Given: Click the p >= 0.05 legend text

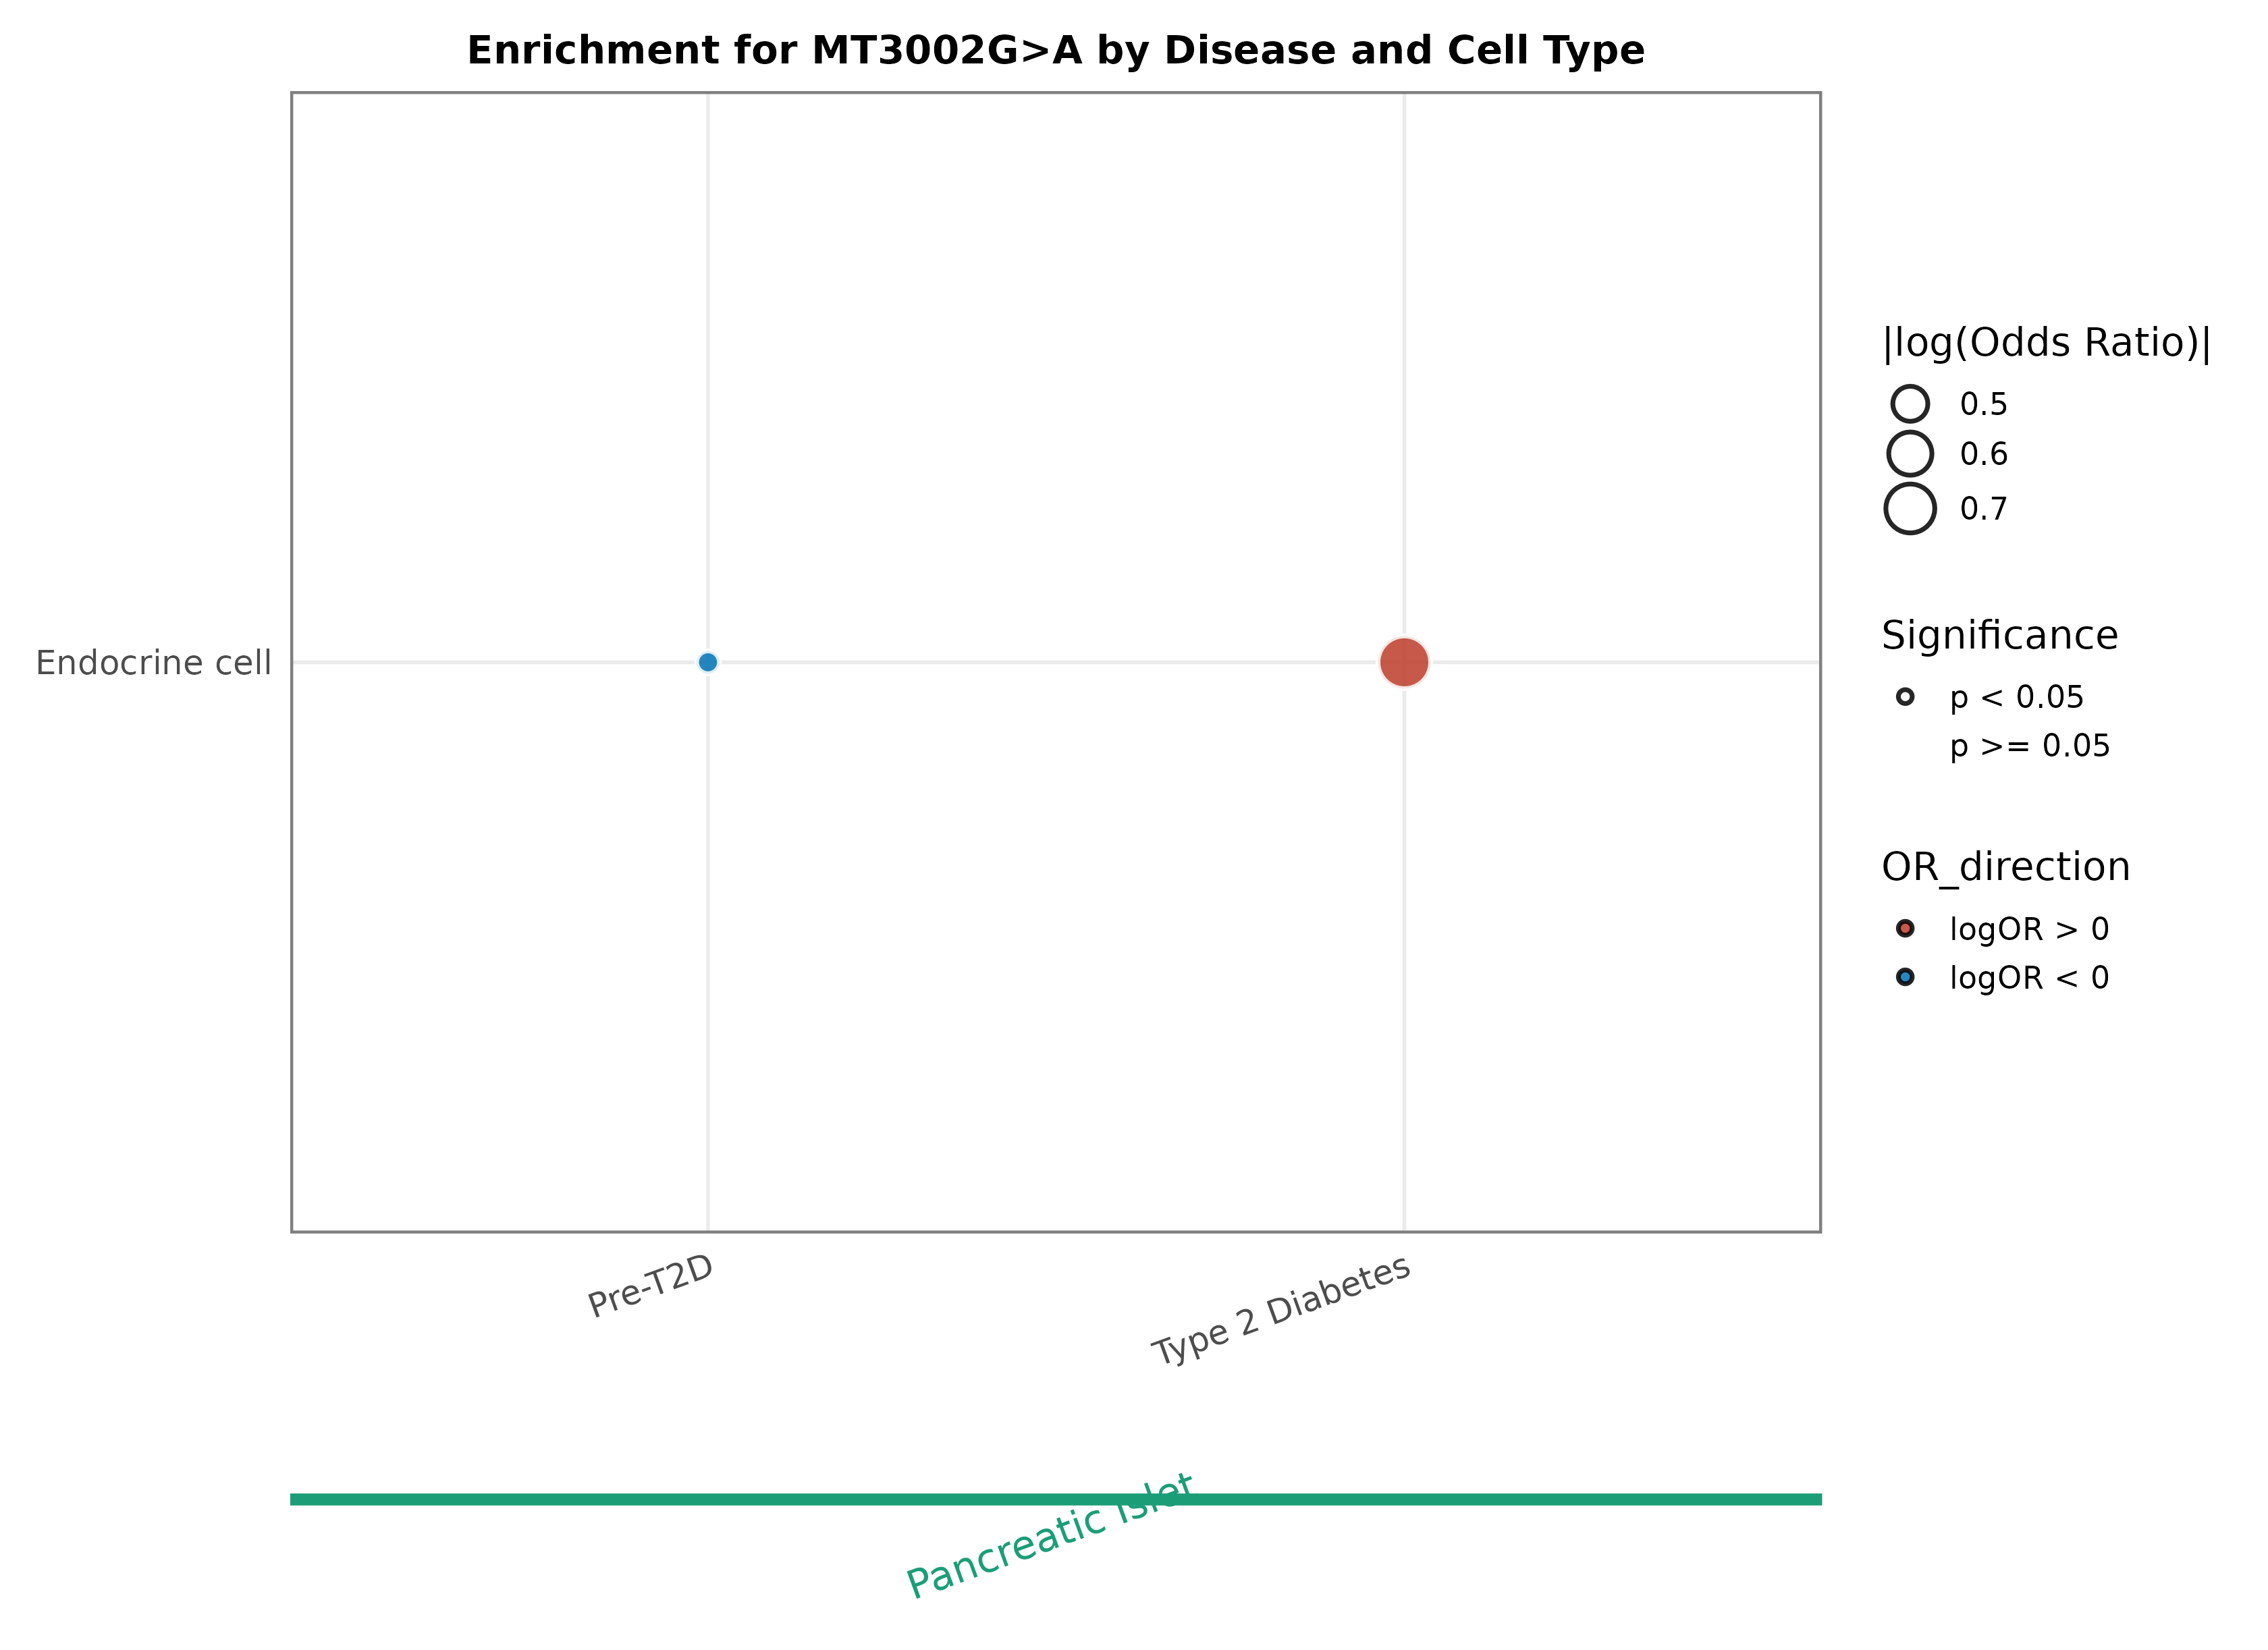Looking at the screenshot, I should tap(2029, 746).
